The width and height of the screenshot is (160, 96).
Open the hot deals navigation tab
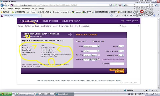[35, 26]
